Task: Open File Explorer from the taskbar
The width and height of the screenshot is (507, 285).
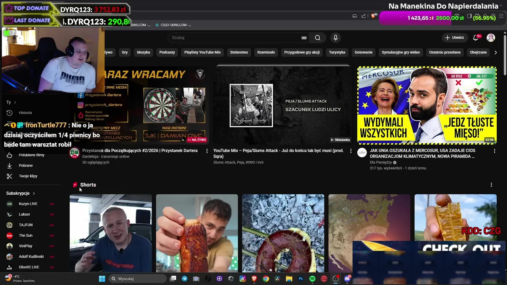Action: (x=289, y=279)
